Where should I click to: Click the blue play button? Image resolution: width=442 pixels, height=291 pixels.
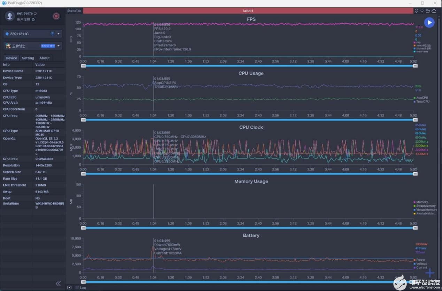pos(429,23)
